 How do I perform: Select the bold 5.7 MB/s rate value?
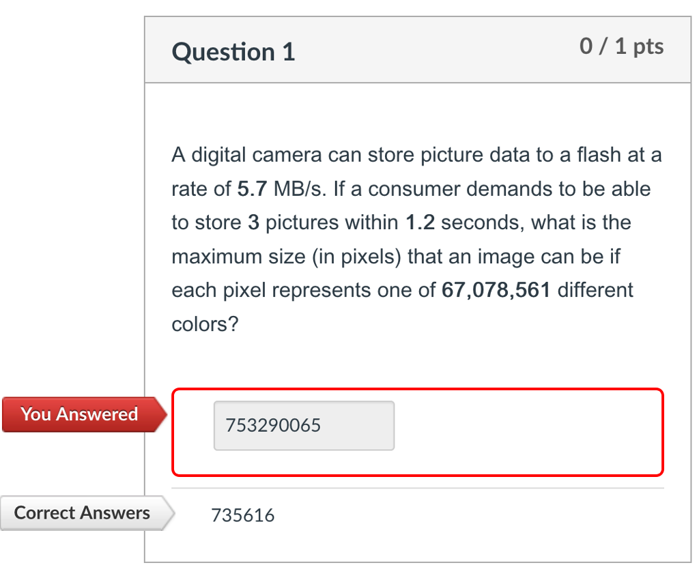(253, 189)
